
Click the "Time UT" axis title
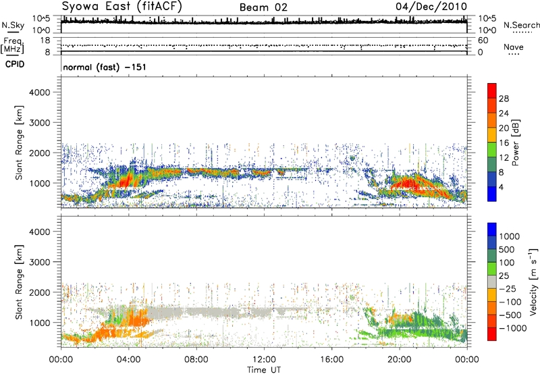264,370
